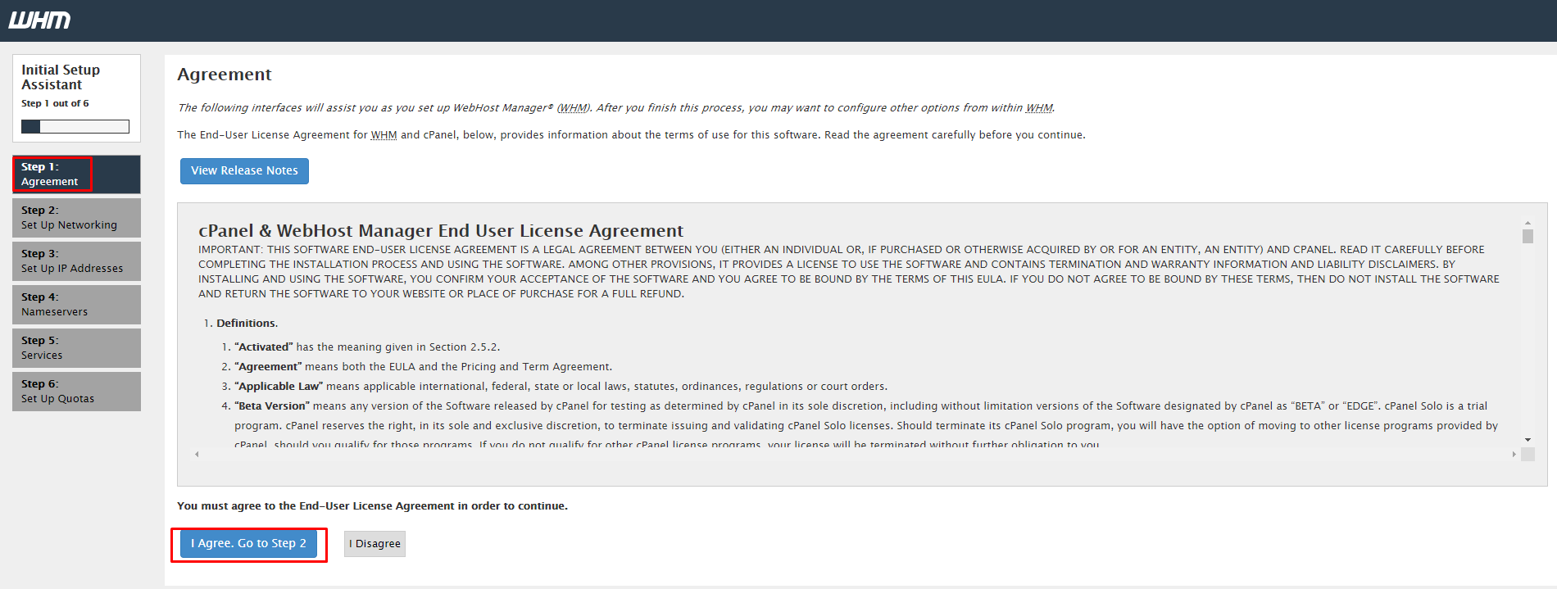The height and width of the screenshot is (589, 1557).
Task: Switch to Step 5: Services
Action: (x=76, y=348)
